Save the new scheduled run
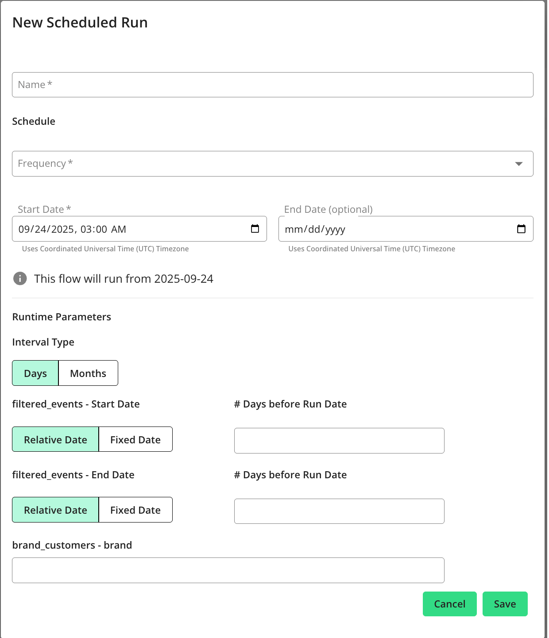 tap(505, 604)
